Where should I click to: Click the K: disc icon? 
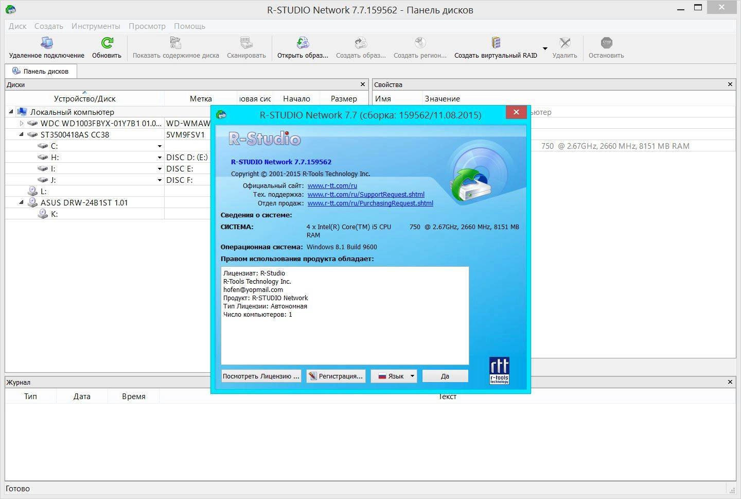click(43, 214)
